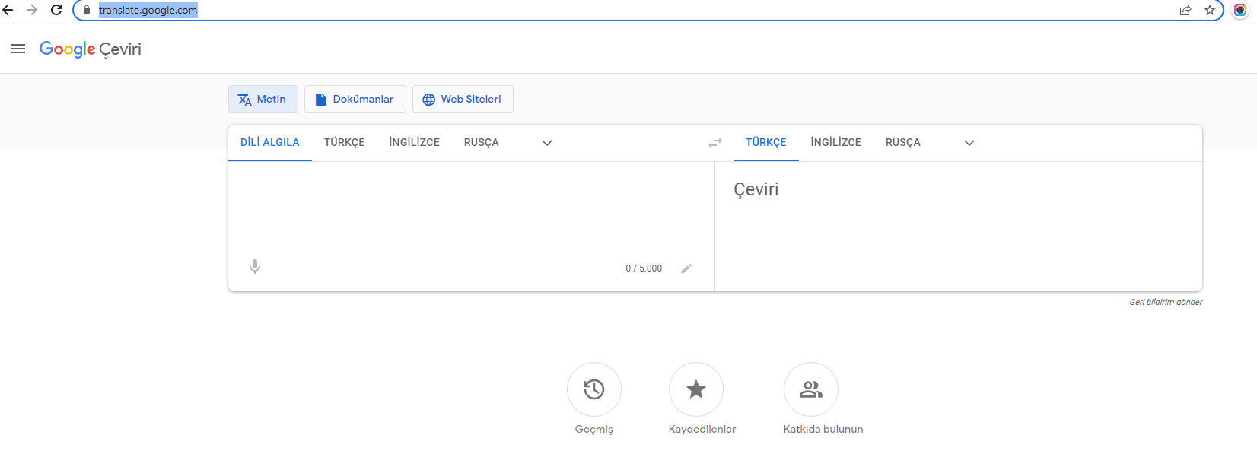Bookmark page with star icon

click(1210, 10)
